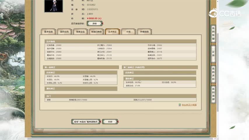Viewport: 249px width, 140px height.
Task: Click 返回顶部 to return to top
Action: coord(213,94)
